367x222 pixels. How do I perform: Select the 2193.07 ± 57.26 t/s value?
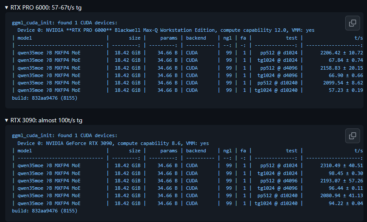(x=341, y=181)
